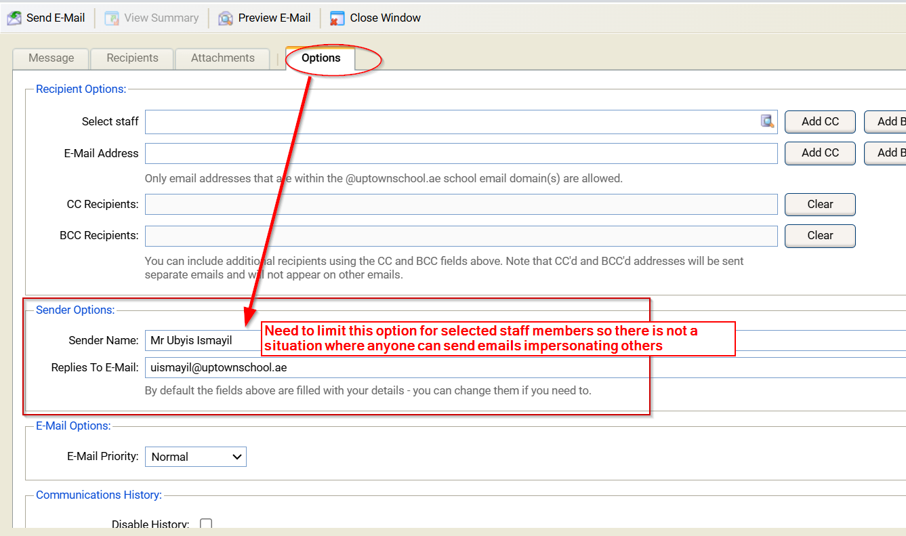Expand the E-Mail Priority dropdown

(x=196, y=457)
